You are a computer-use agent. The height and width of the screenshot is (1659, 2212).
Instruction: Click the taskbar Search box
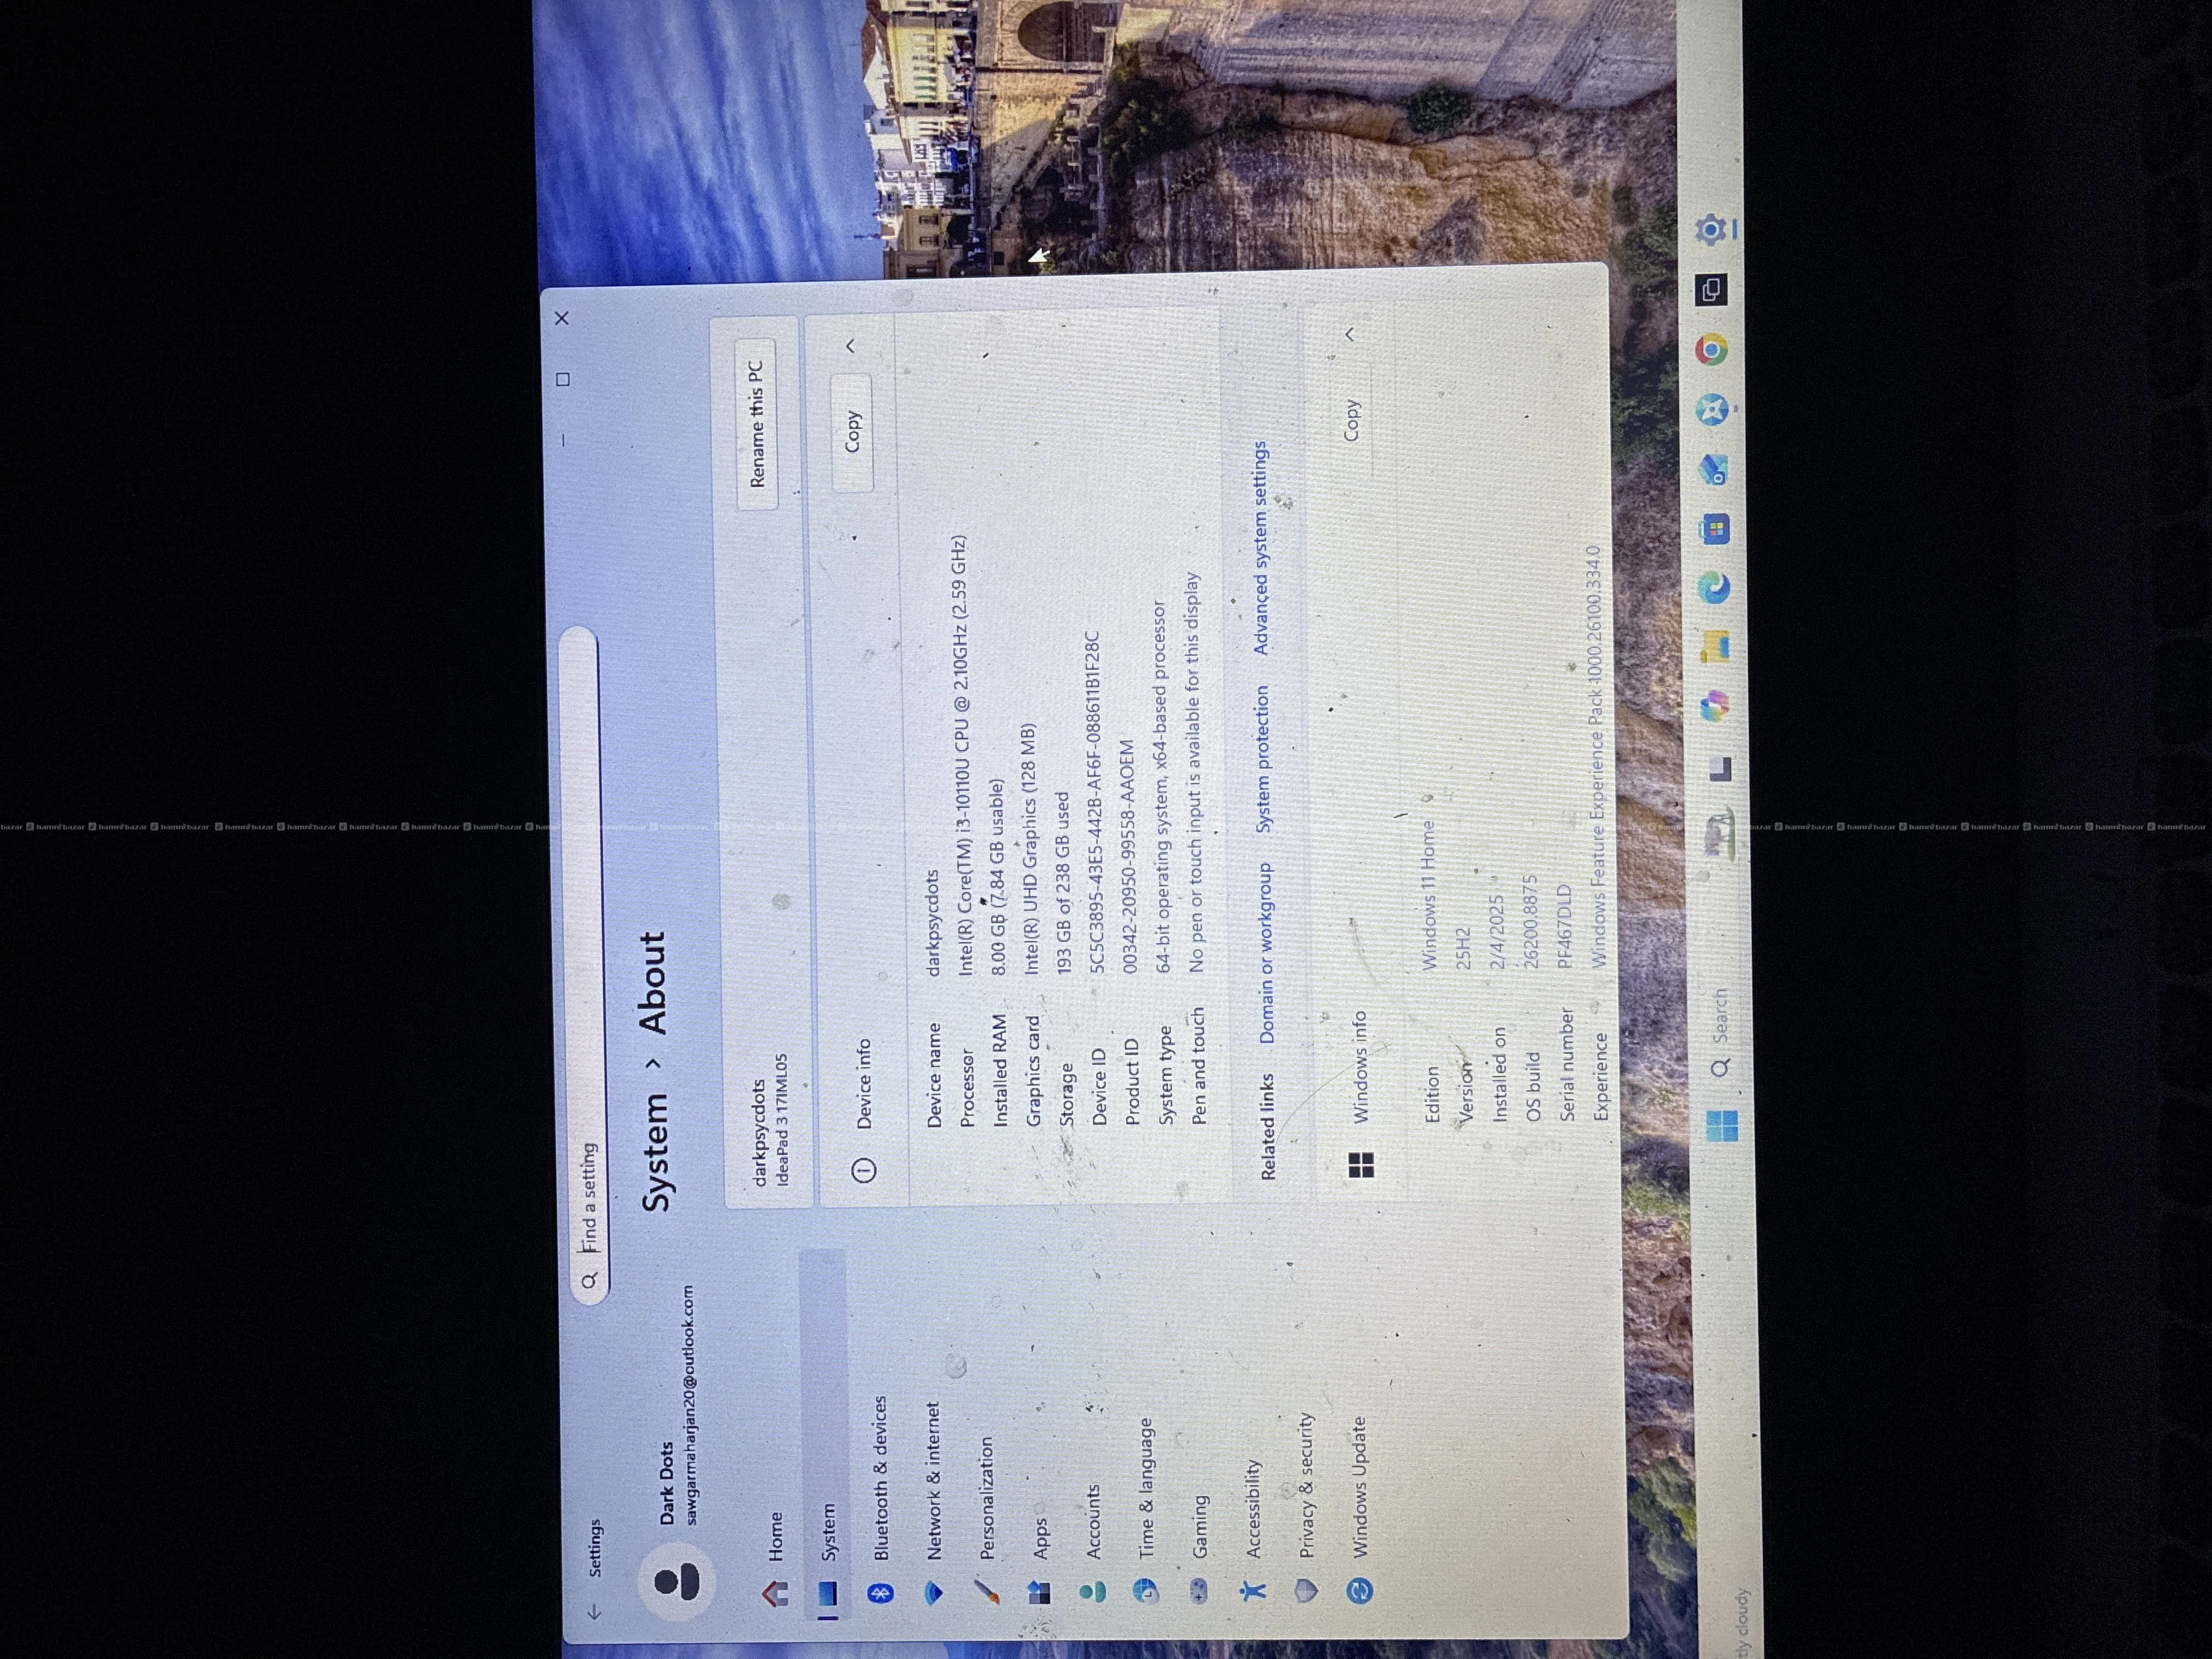[x=1719, y=1032]
